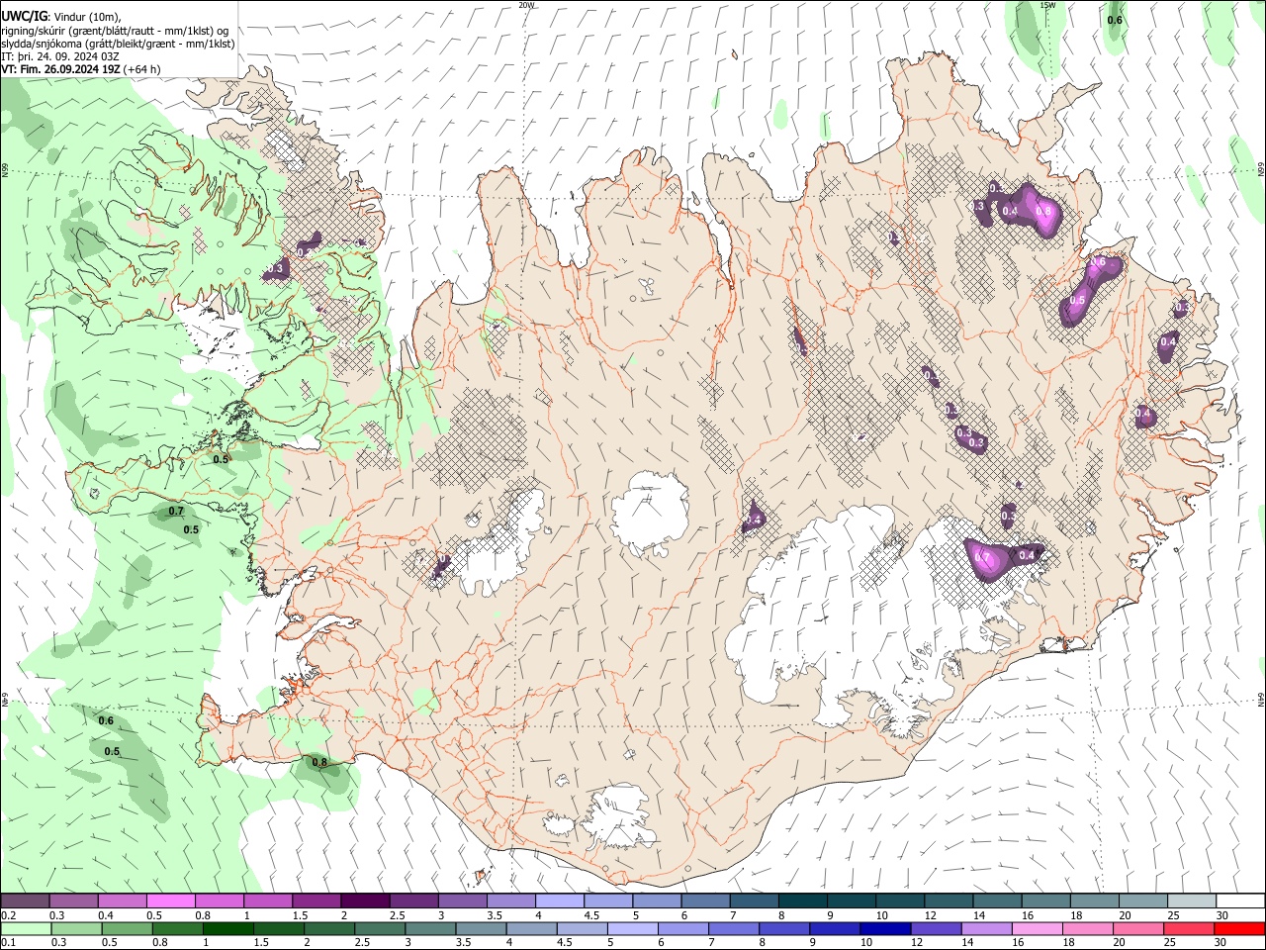Click the 'rigning/skúrir (grænt/blátt/rautt' legend description line
This screenshot has width=1266, height=950.
(115, 31)
